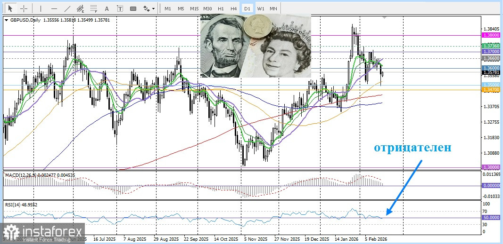Image resolution: width=503 pixels, height=244 pixels.
Task: Click the 1.38000 magenta price level label
Action: coord(491,35)
